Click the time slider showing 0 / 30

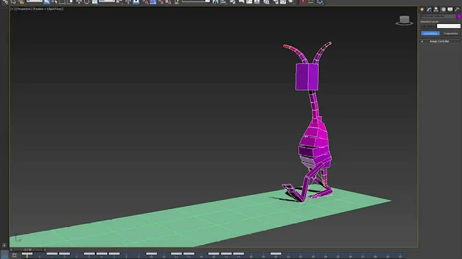click(x=28, y=249)
